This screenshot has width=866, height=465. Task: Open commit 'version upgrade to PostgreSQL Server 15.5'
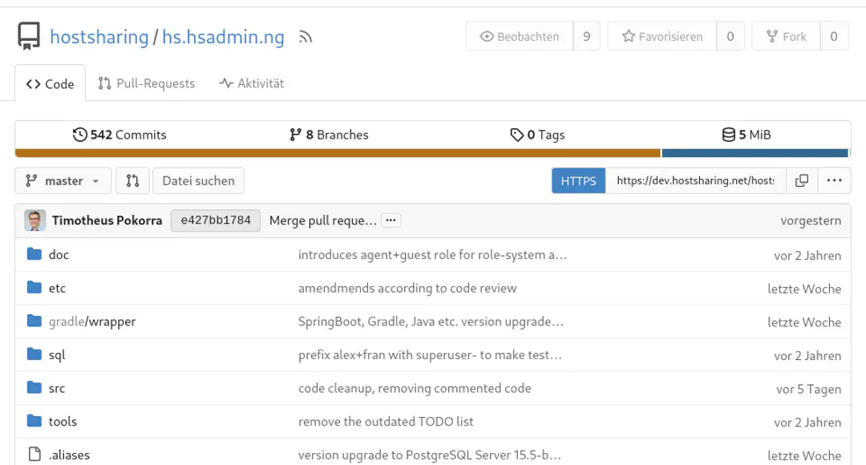tap(430, 455)
